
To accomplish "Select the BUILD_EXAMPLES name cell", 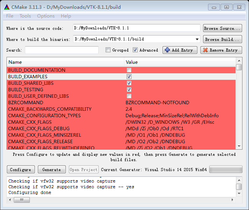I will [x=28, y=76].
